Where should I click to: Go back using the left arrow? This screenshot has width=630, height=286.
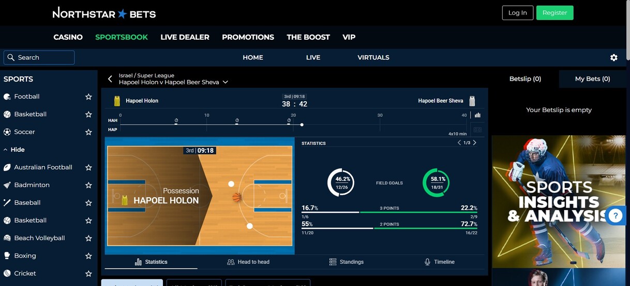point(110,79)
